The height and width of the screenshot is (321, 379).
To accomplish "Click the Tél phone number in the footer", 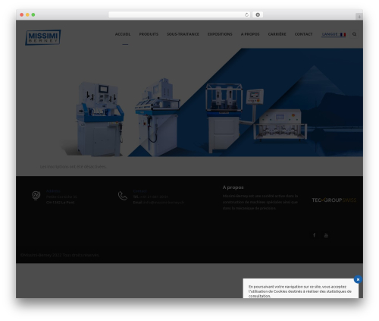I will pyautogui.click(x=154, y=197).
